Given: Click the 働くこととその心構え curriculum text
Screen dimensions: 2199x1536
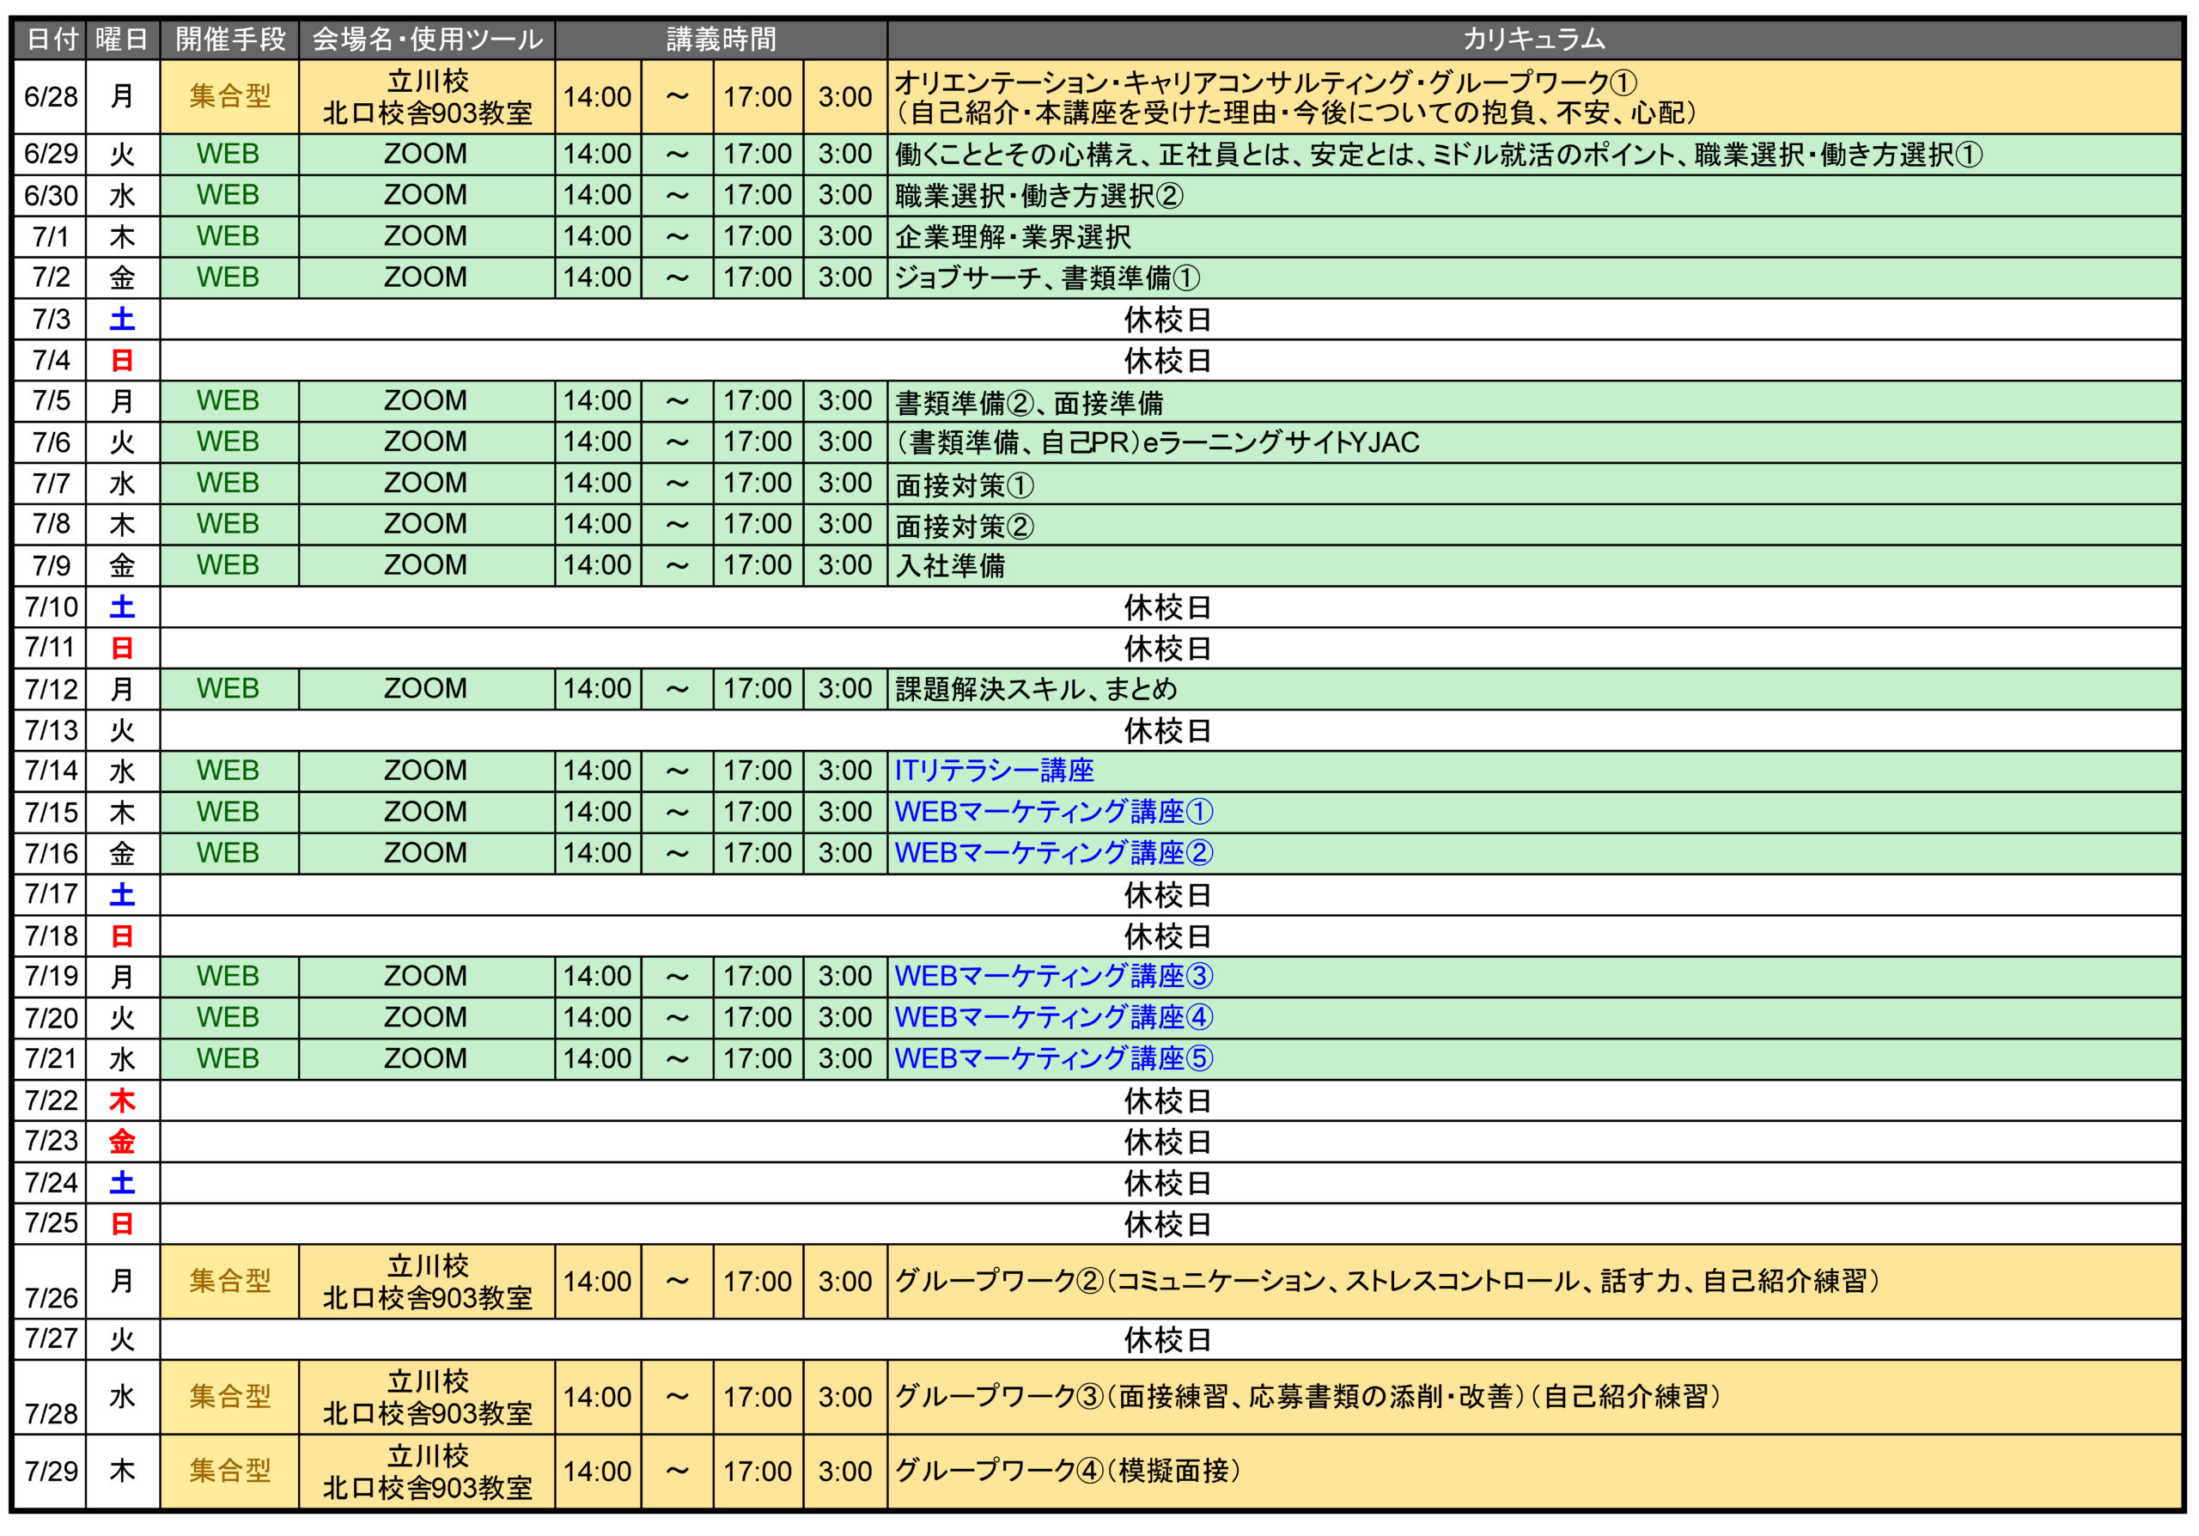Looking at the screenshot, I should 1439,154.
